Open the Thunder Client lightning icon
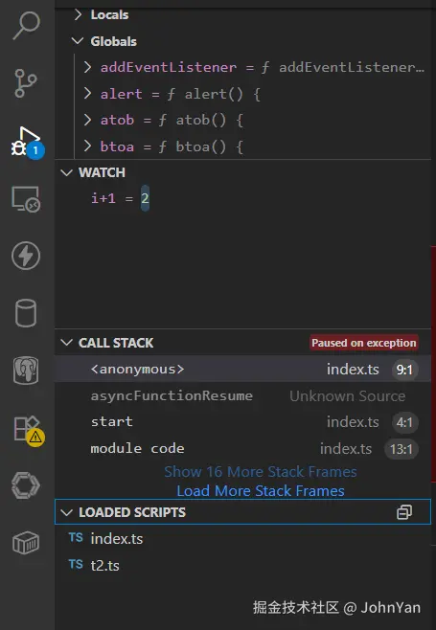 tap(26, 256)
